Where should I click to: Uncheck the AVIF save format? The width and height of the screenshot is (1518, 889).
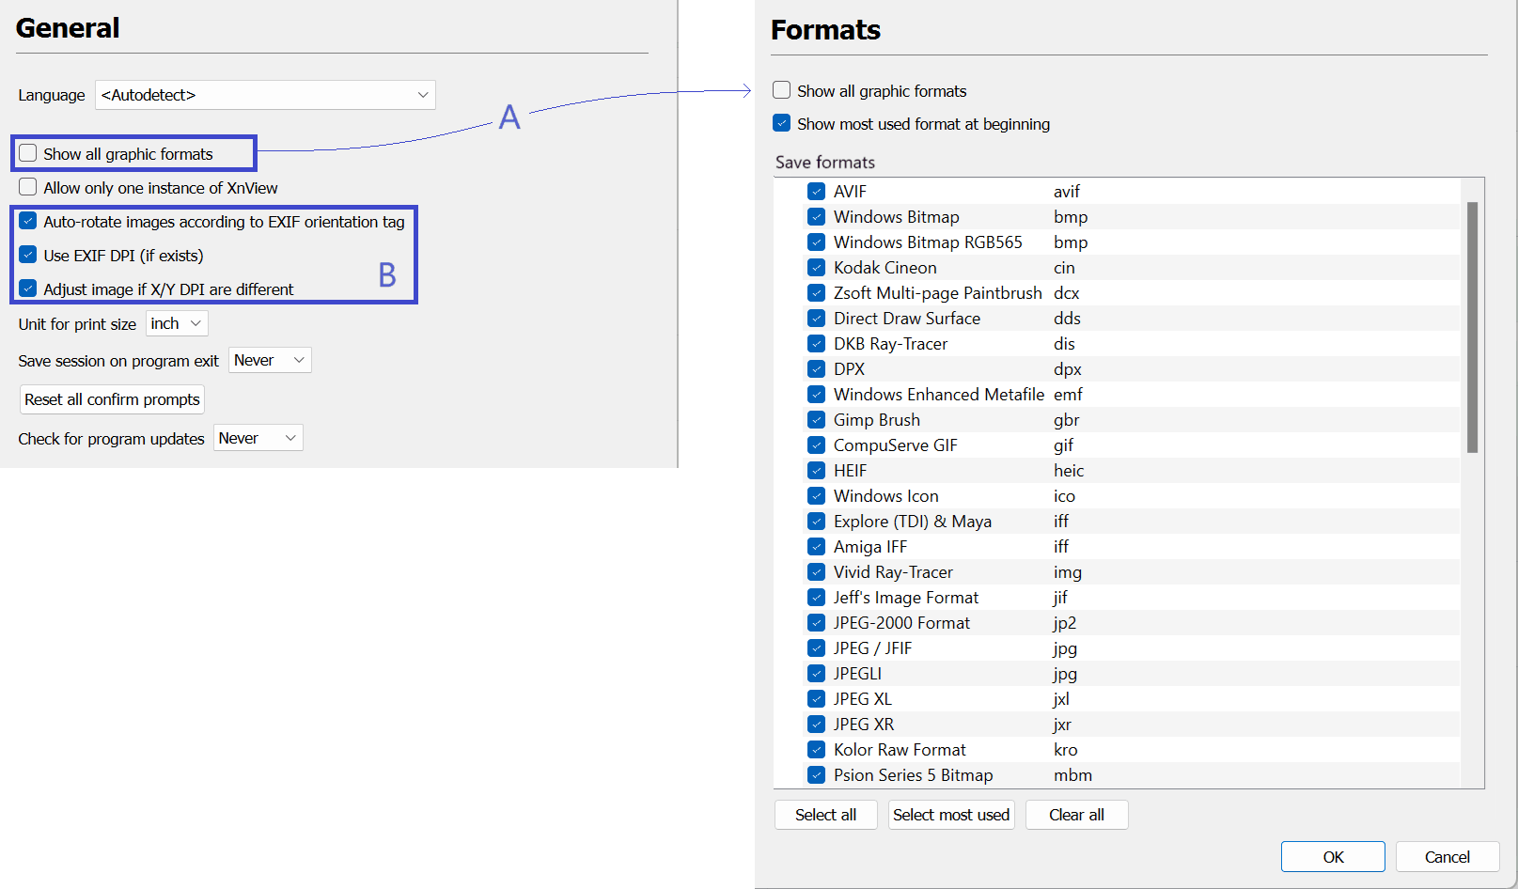pos(817,192)
